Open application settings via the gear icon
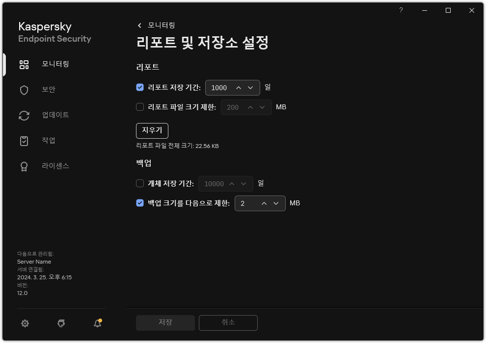 point(25,323)
